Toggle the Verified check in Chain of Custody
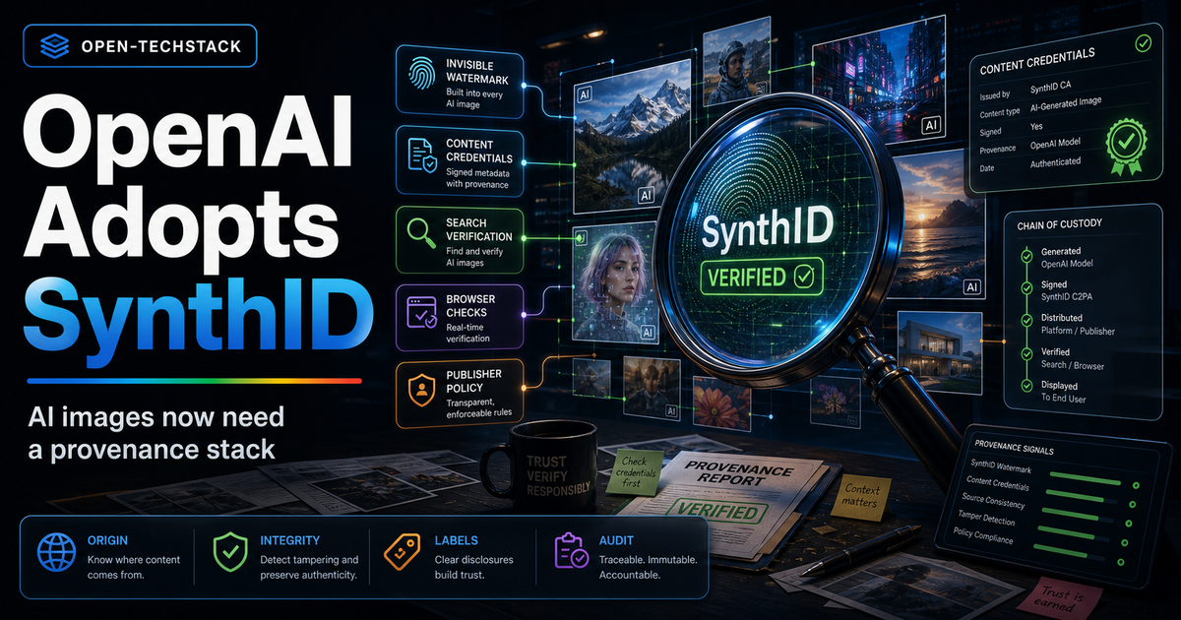This screenshot has width=1181, height=620. tap(1026, 355)
